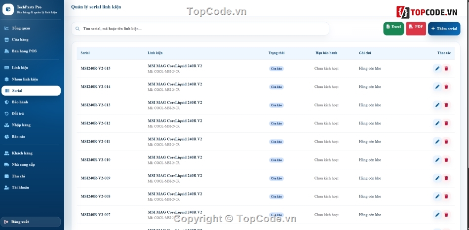
Task: Open Bảo hành in the sidebar
Action: pos(31,102)
